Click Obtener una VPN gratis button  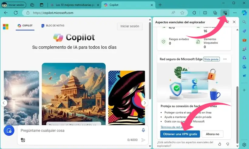180,134
